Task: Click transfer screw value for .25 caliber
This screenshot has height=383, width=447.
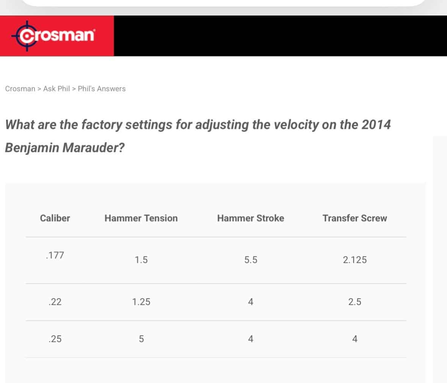Action: 354,339
